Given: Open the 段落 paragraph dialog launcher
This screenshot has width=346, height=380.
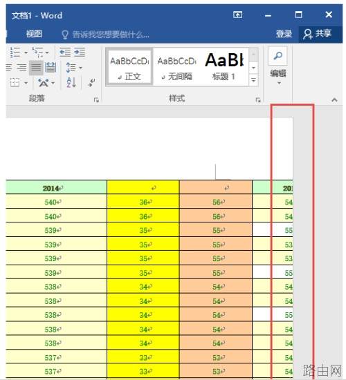Looking at the screenshot, I should (96, 100).
